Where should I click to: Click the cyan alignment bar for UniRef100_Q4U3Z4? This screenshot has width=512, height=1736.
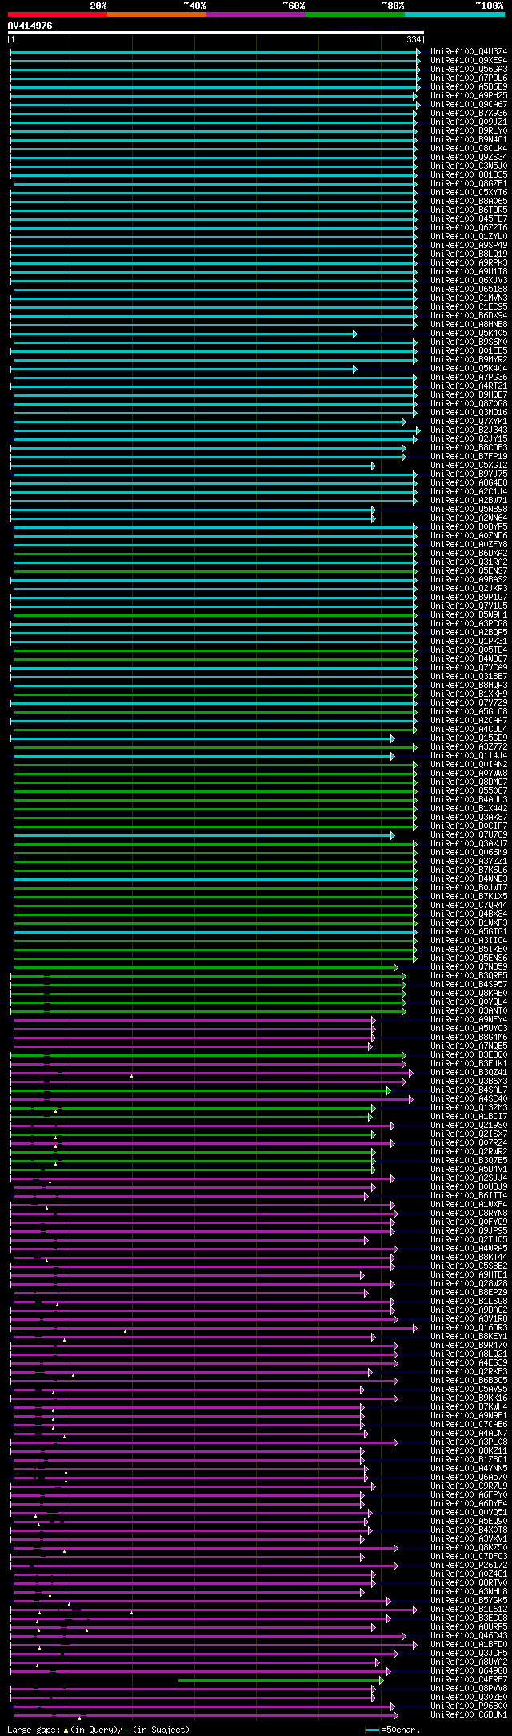pyautogui.click(x=215, y=52)
